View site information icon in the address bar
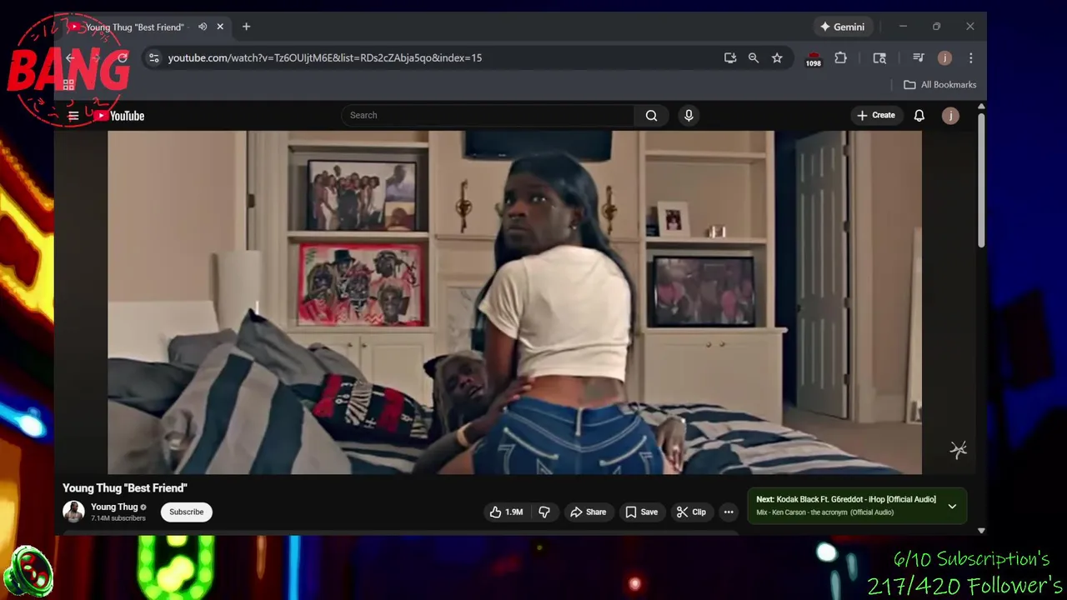Image resolution: width=1067 pixels, height=600 pixels. coord(153,57)
